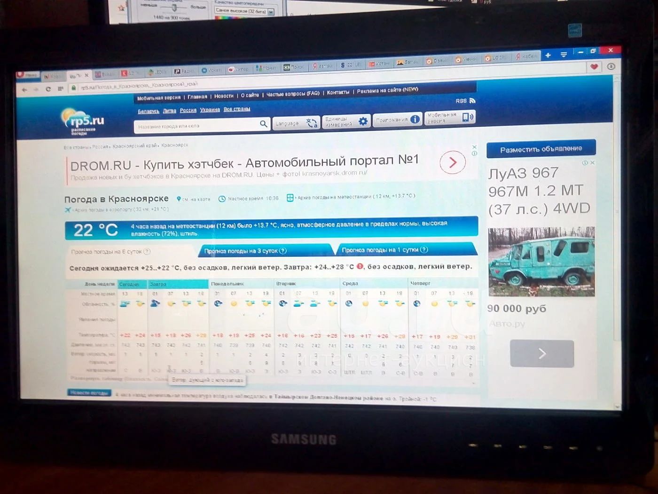
Task: Close the DROM.RU banner ad
Action: pyautogui.click(x=474, y=147)
